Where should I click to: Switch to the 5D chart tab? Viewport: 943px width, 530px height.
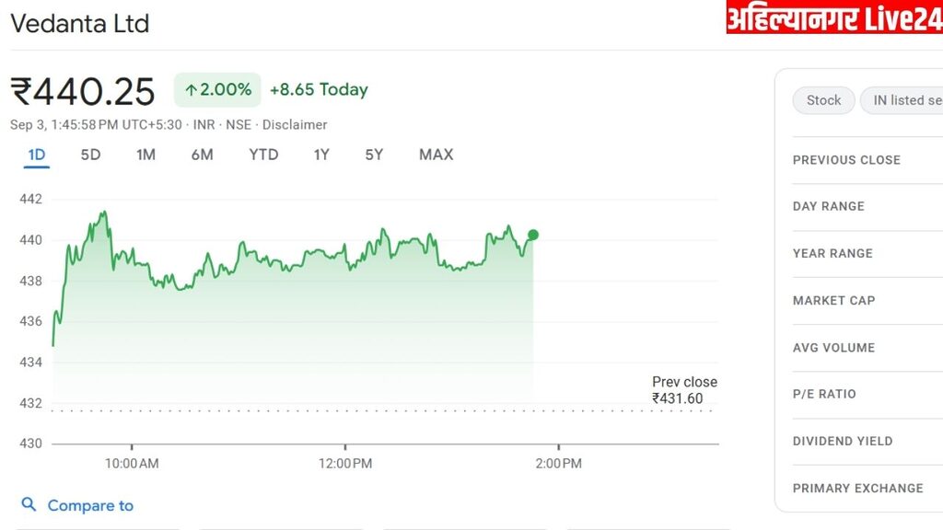pos(90,155)
